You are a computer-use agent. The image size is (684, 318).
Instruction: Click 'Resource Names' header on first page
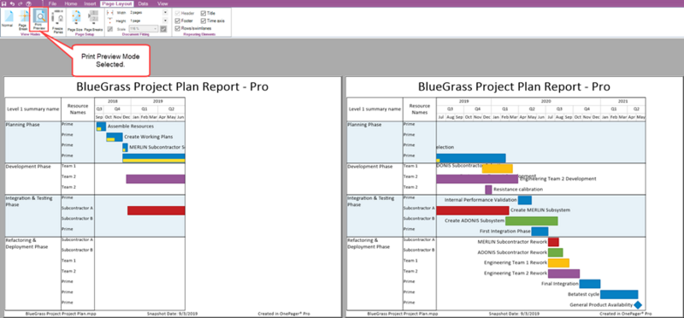[x=78, y=109]
